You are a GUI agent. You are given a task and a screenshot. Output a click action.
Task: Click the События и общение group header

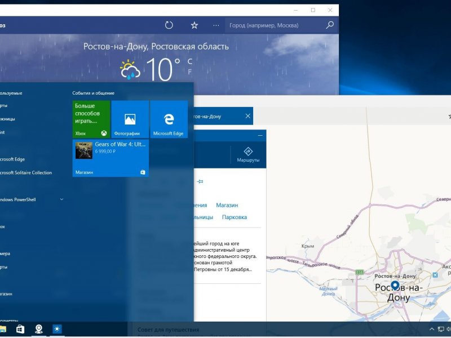tap(93, 93)
